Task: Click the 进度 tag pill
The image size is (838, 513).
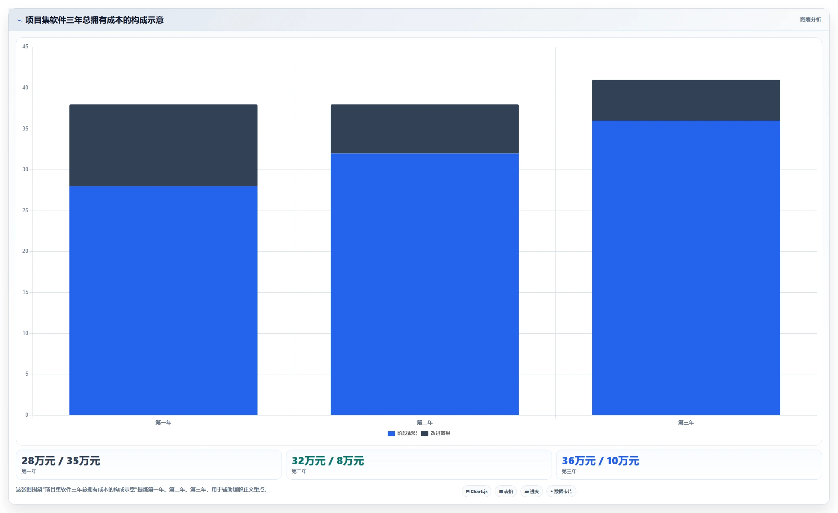Action: click(531, 491)
